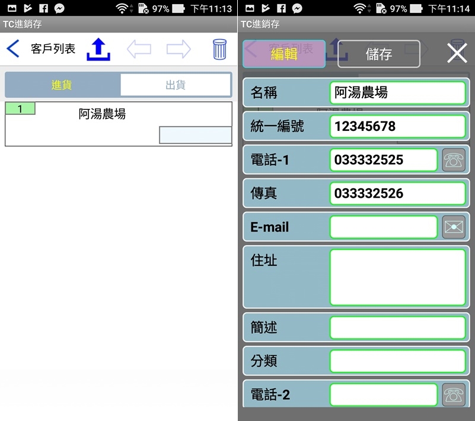Tap the left arrow navigation icon
Image resolution: width=475 pixels, height=421 pixels.
pyautogui.click(x=139, y=49)
